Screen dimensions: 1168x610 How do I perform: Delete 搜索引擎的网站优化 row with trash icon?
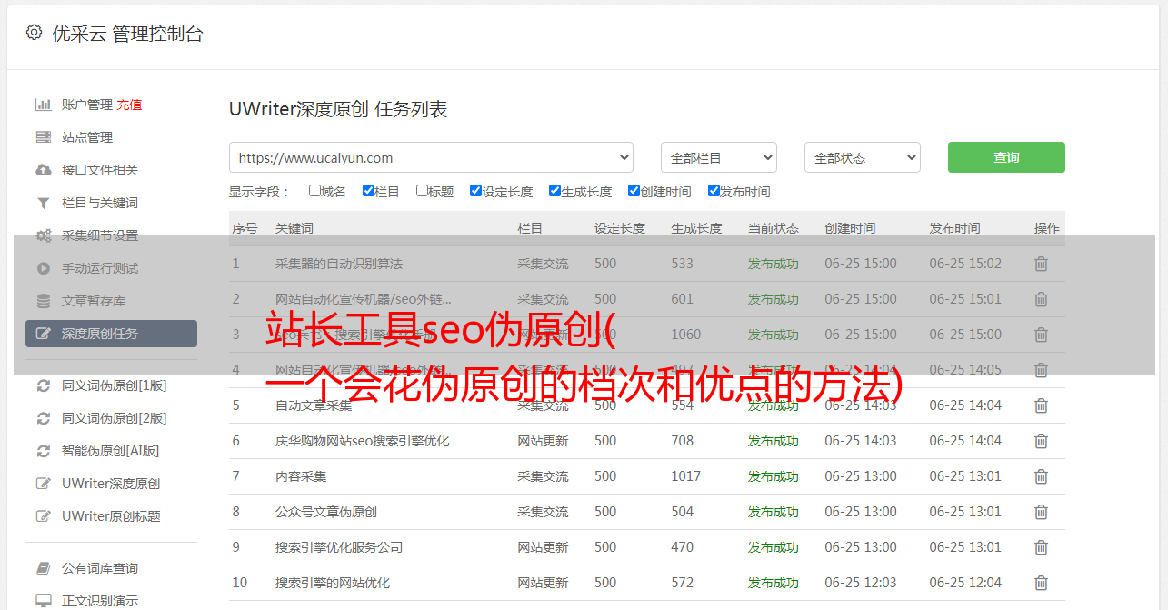click(1041, 583)
